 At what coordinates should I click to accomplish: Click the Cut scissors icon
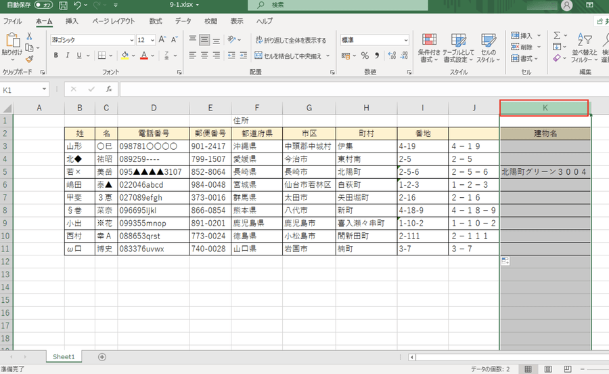[x=30, y=36]
